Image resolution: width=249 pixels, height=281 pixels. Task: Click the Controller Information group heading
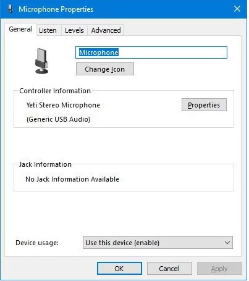click(x=55, y=91)
